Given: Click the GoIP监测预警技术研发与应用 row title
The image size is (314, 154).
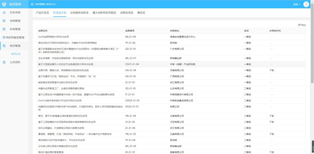Looking at the screenshot, I should (53, 37).
